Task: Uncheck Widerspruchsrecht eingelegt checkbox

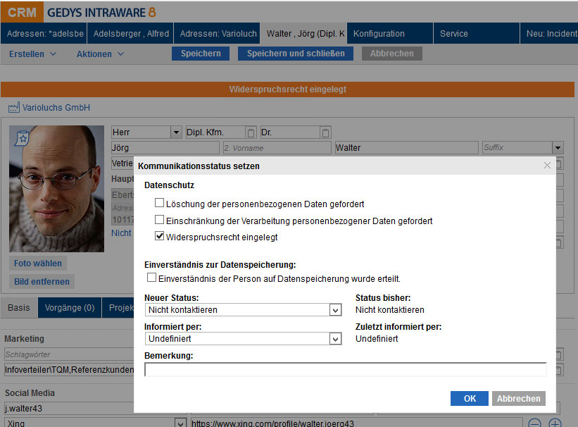Action: point(159,237)
